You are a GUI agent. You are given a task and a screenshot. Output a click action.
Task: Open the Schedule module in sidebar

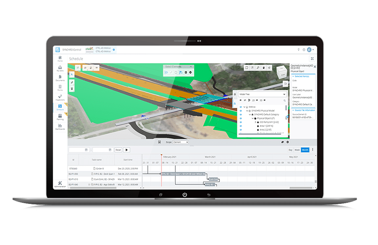[60, 107]
